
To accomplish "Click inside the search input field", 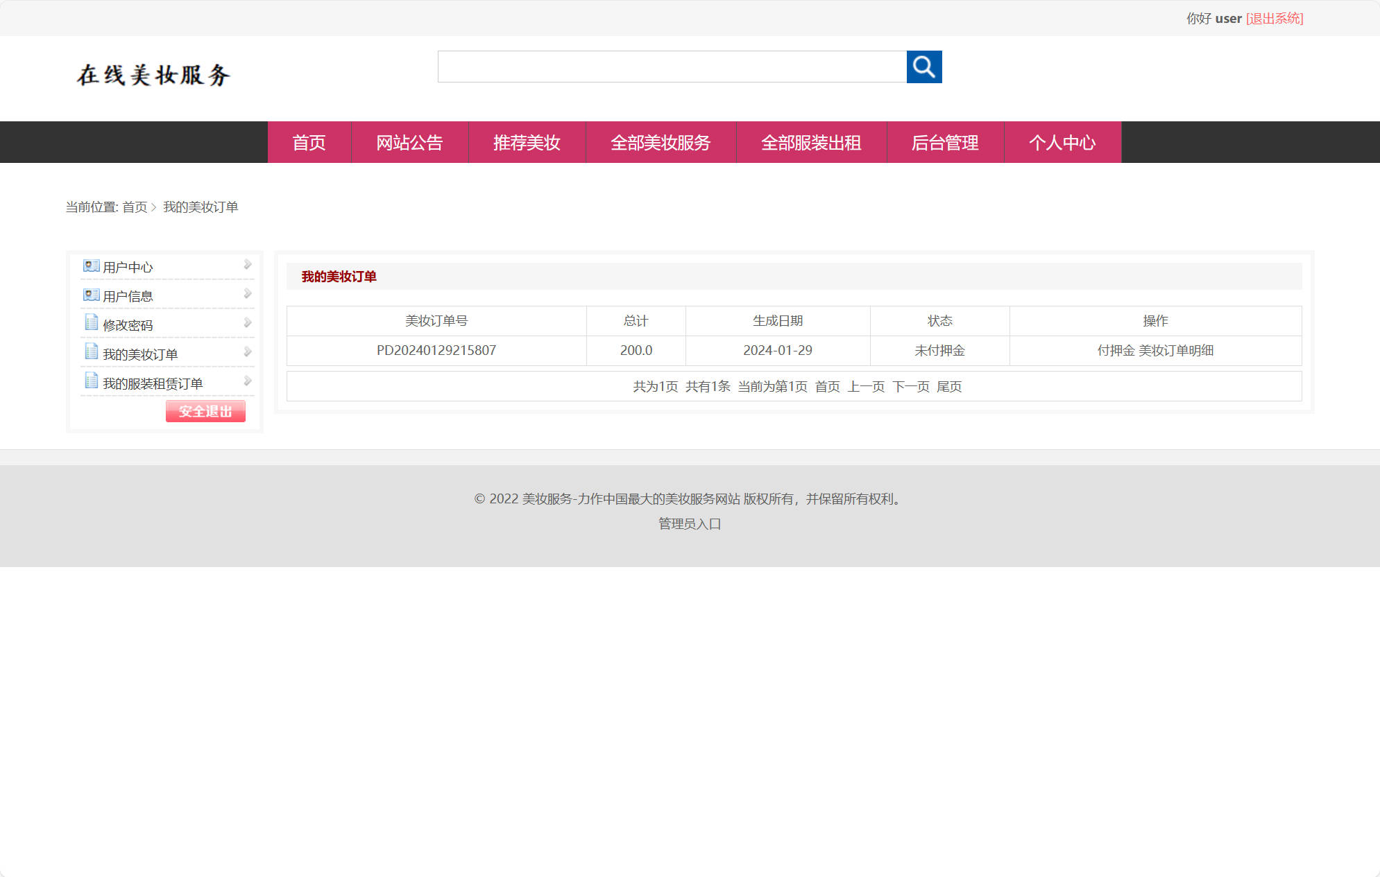I will coord(672,67).
